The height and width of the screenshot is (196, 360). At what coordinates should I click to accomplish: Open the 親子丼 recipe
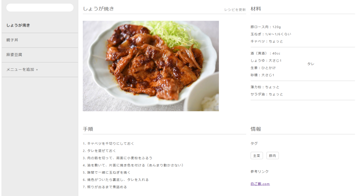click(40, 40)
